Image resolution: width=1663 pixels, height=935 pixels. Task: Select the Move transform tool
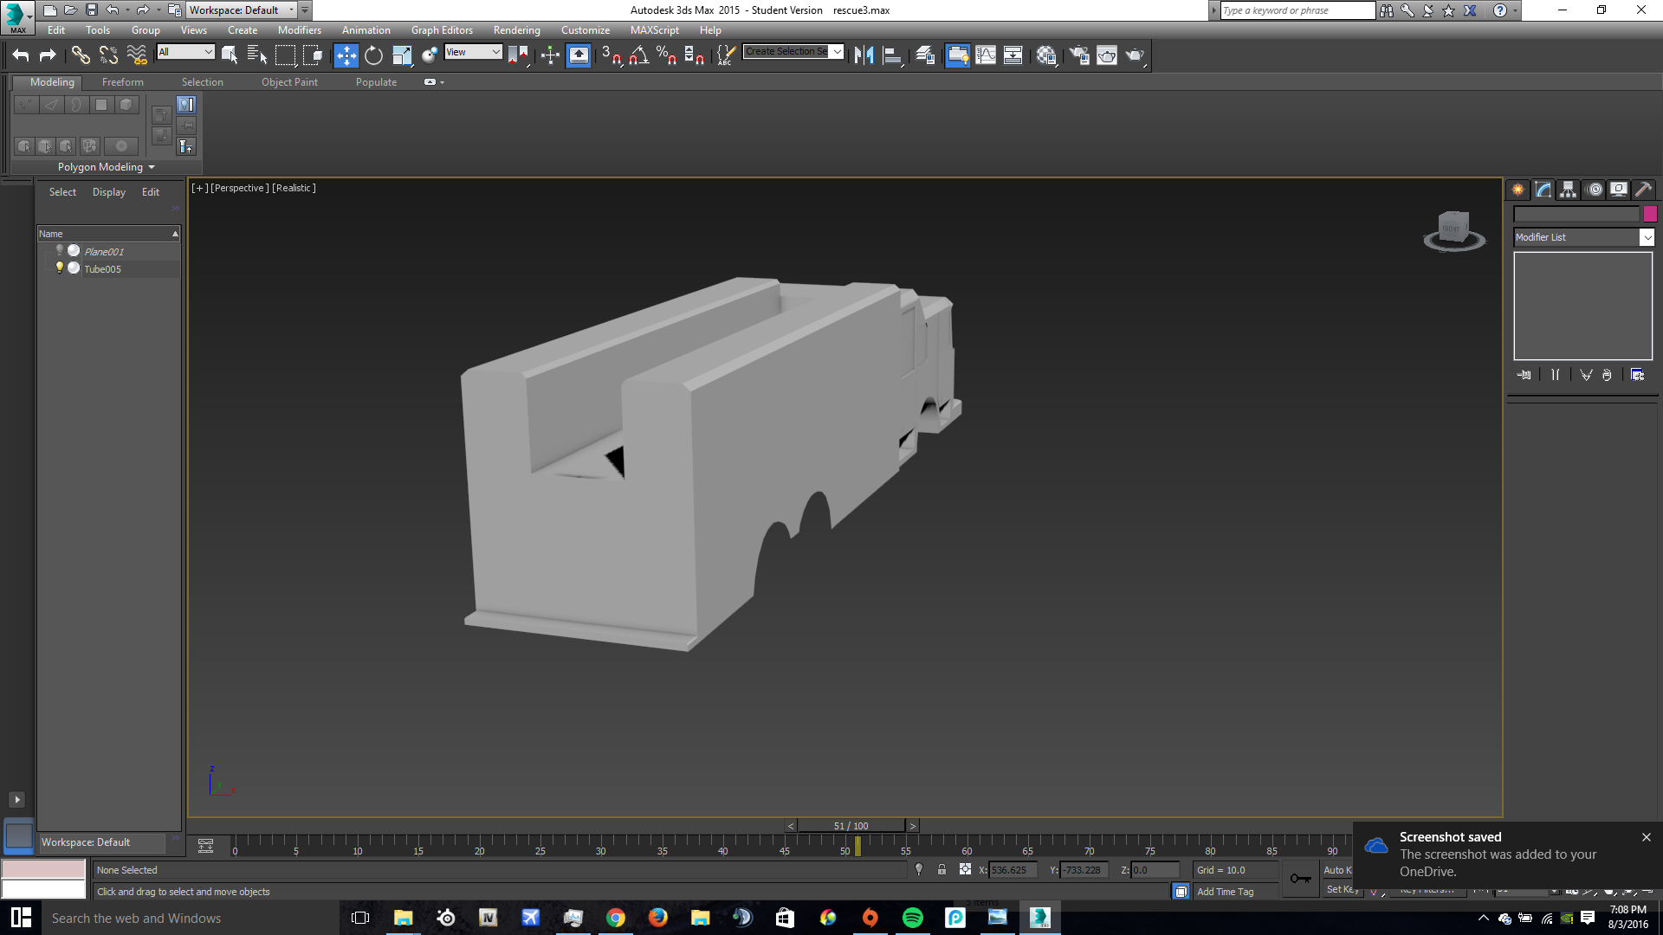[346, 55]
